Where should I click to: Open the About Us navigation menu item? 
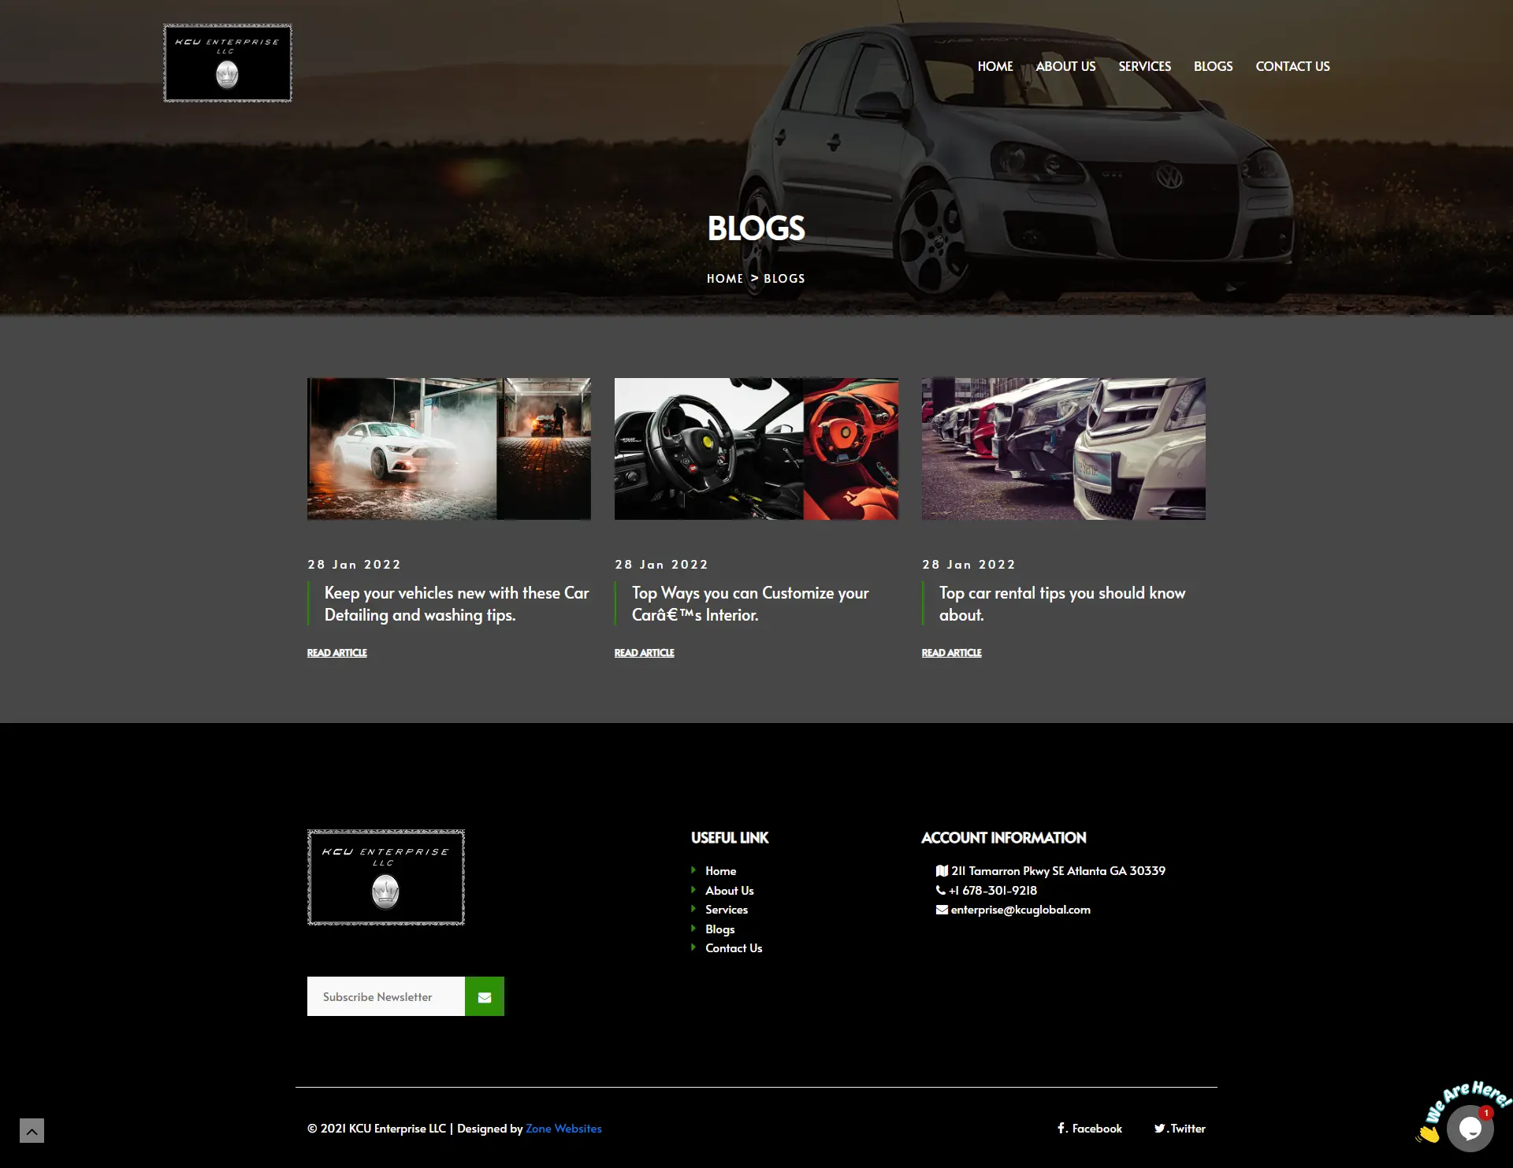click(1065, 66)
